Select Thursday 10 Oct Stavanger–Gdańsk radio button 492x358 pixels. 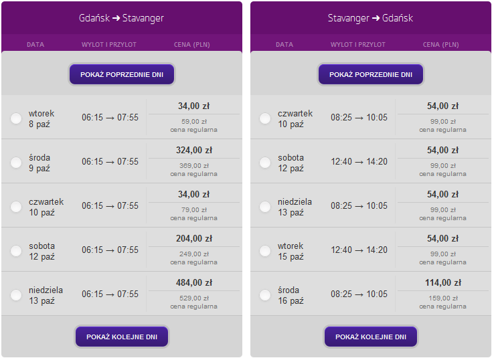(265, 118)
